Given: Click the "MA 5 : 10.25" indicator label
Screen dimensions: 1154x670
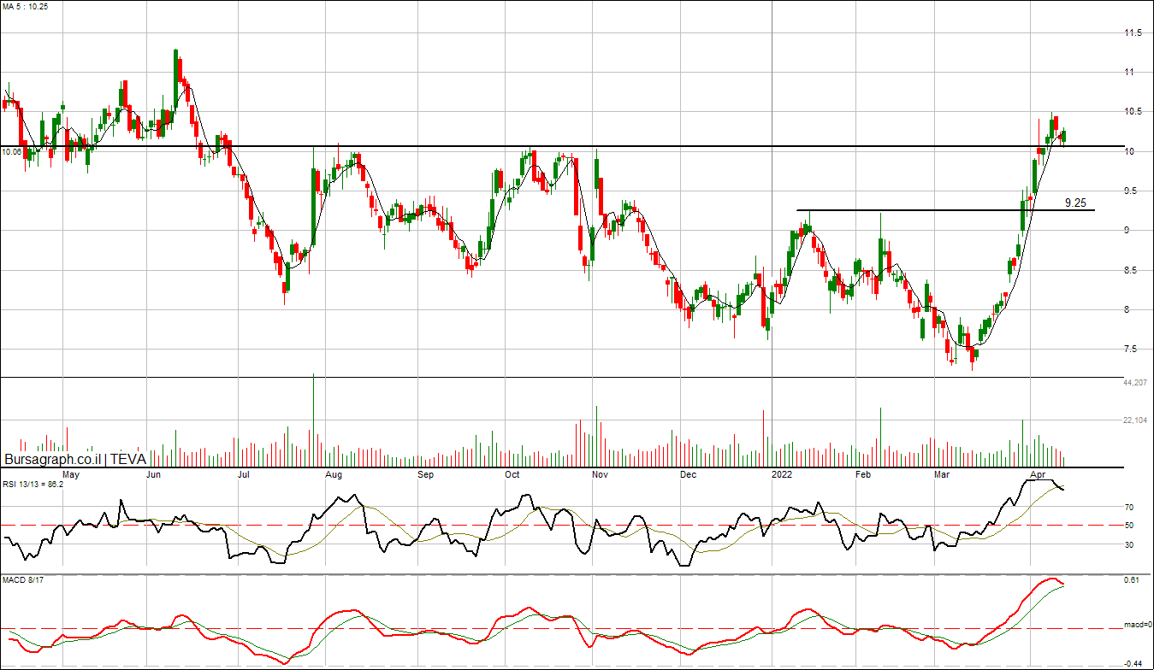Looking at the screenshot, I should [x=25, y=6].
